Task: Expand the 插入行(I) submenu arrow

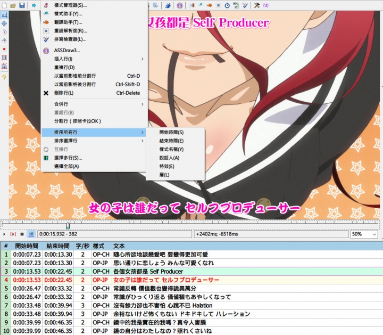Action: 143,59
